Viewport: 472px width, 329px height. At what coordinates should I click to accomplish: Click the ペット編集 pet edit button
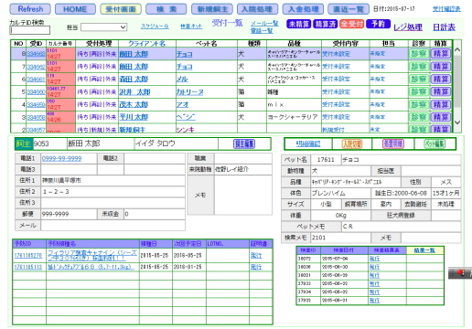coord(434,143)
